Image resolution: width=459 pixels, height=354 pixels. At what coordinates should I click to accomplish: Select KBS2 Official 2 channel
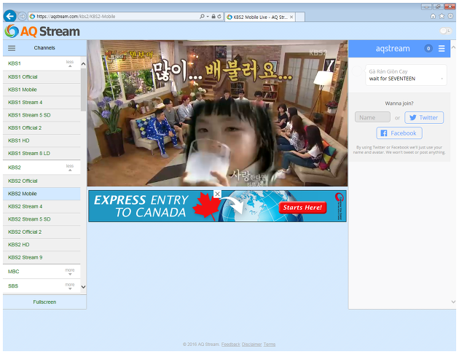point(42,232)
